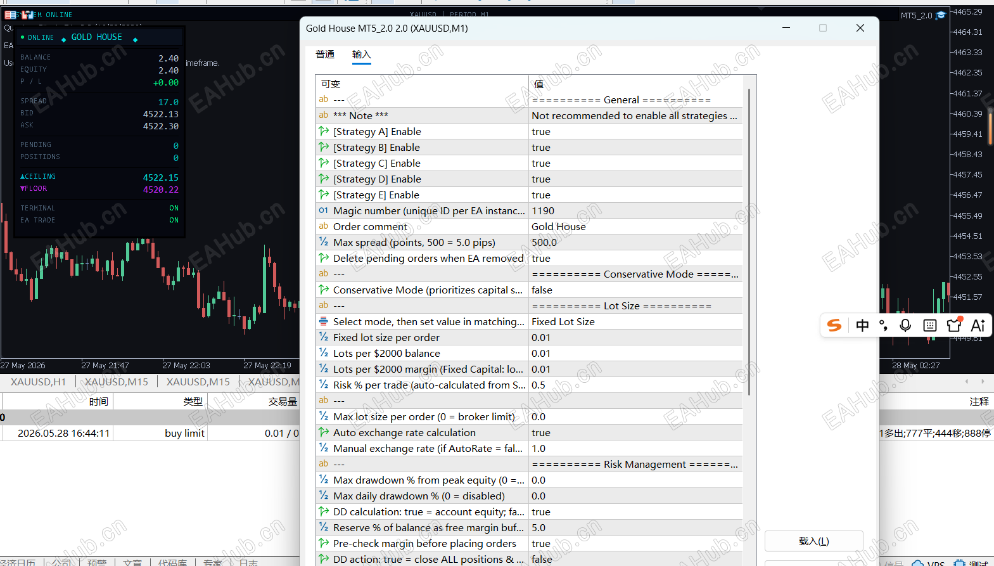
Task: Select the Order comment value Gold House
Action: [x=635, y=226]
